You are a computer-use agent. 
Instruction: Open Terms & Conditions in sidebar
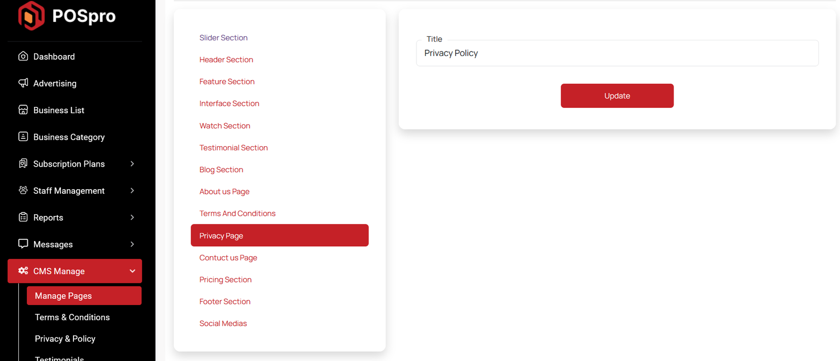click(x=72, y=317)
